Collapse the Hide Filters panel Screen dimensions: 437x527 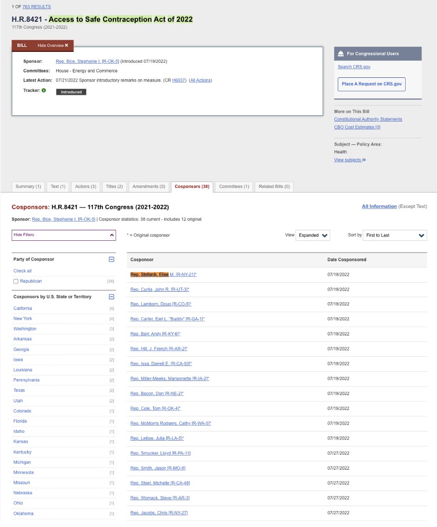click(64, 235)
